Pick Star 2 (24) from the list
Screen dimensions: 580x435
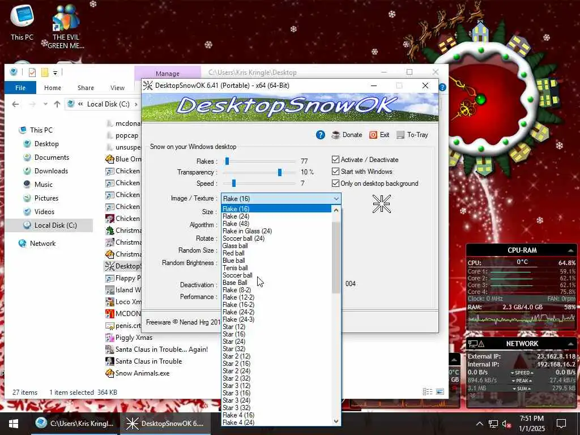(x=276, y=371)
